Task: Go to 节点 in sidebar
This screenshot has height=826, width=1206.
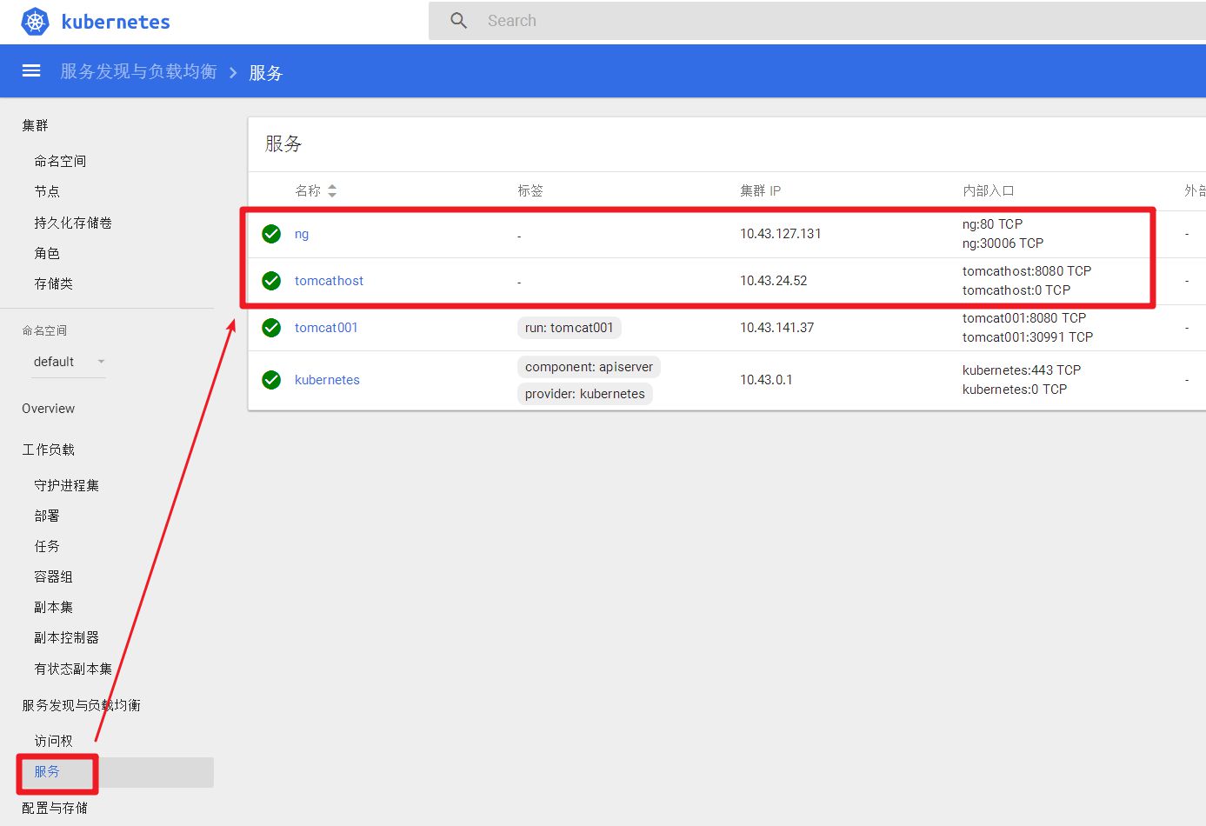Action: click(x=47, y=191)
